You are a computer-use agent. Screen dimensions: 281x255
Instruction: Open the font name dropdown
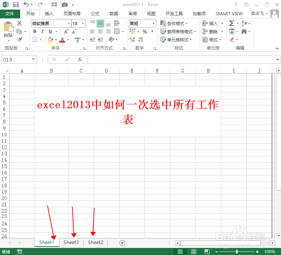point(69,23)
